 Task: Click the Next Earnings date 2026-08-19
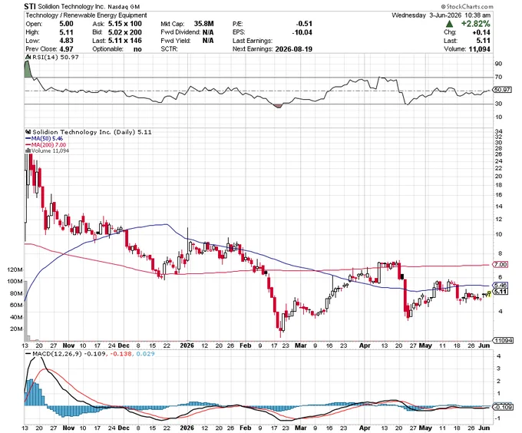tap(293, 49)
